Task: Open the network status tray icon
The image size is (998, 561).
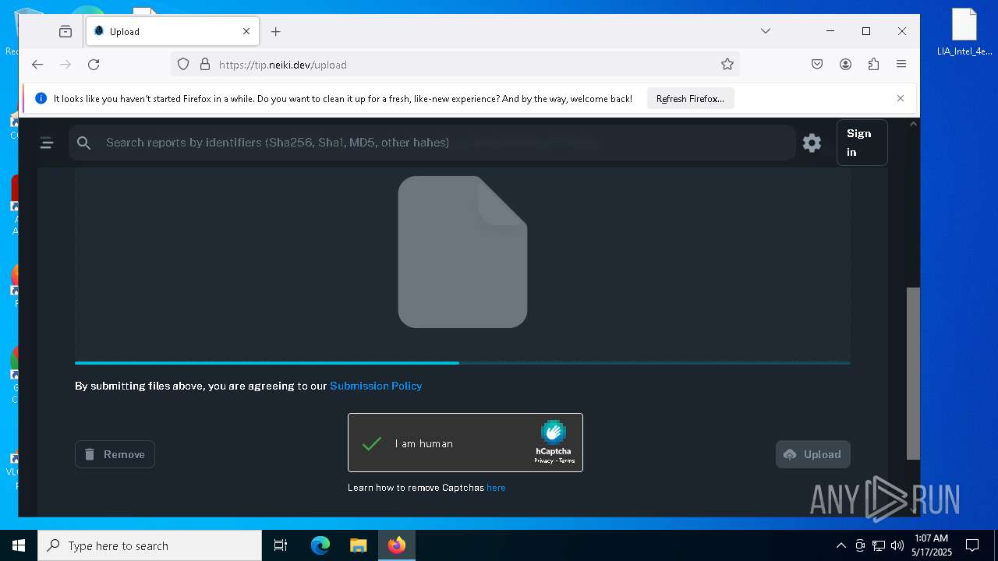Action: pyautogui.click(x=879, y=545)
